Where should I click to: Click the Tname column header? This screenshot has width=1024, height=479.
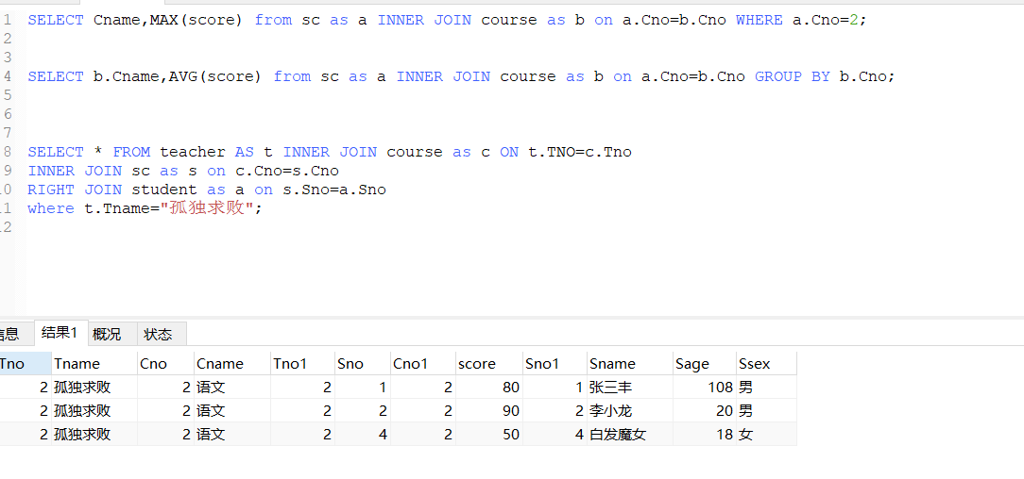coord(77,364)
